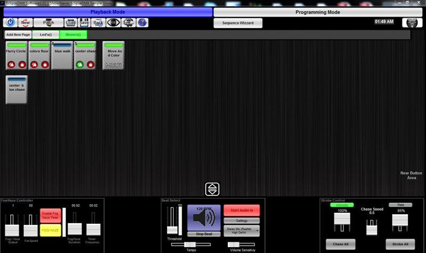426x253 pixels.
Task: Open the Stereo Mix audio input dropdown
Action: (x=241, y=230)
